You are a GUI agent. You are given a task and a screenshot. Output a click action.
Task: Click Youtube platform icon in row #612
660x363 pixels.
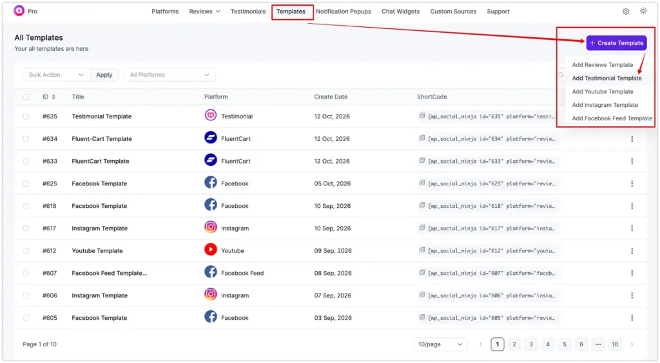211,250
